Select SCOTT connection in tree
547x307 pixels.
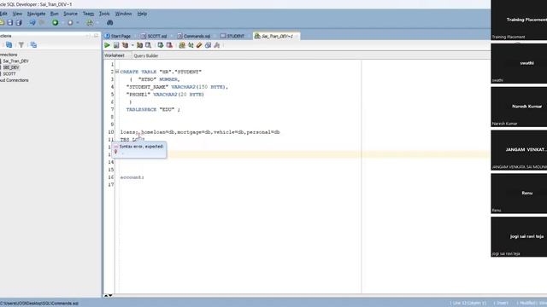point(9,74)
